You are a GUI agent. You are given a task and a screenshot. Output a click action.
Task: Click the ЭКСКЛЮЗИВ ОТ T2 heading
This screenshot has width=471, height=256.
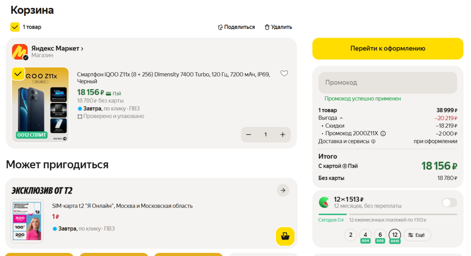[42, 190]
